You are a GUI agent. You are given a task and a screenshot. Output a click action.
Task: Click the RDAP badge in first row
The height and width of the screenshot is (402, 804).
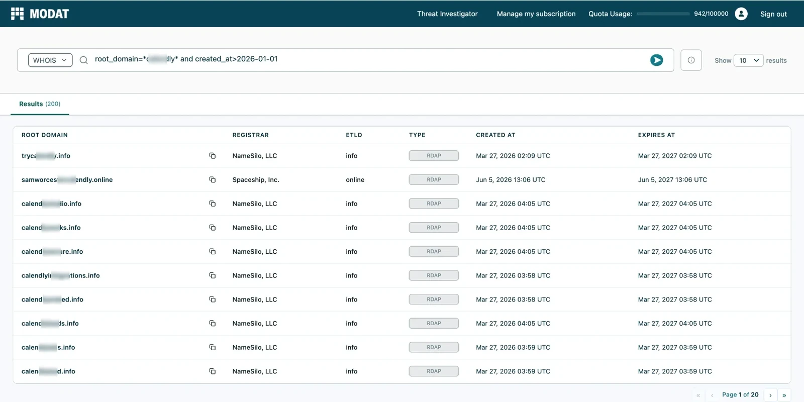click(x=434, y=156)
